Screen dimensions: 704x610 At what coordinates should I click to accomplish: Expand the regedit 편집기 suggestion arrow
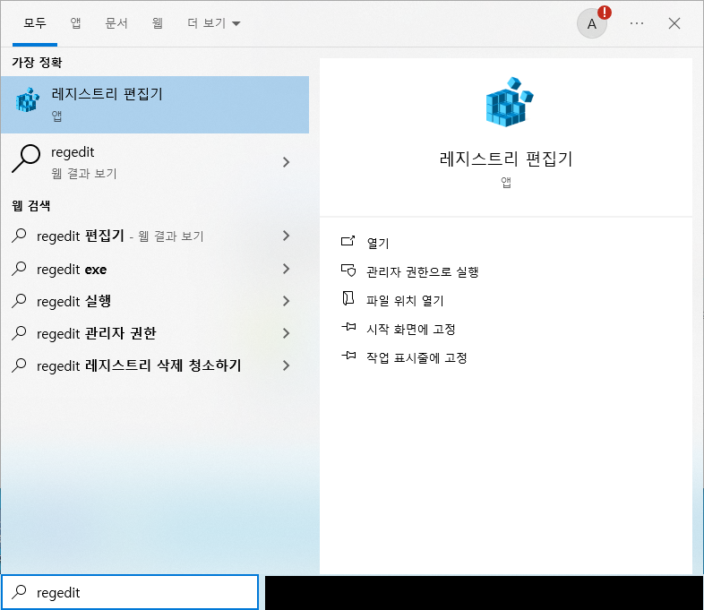click(286, 236)
